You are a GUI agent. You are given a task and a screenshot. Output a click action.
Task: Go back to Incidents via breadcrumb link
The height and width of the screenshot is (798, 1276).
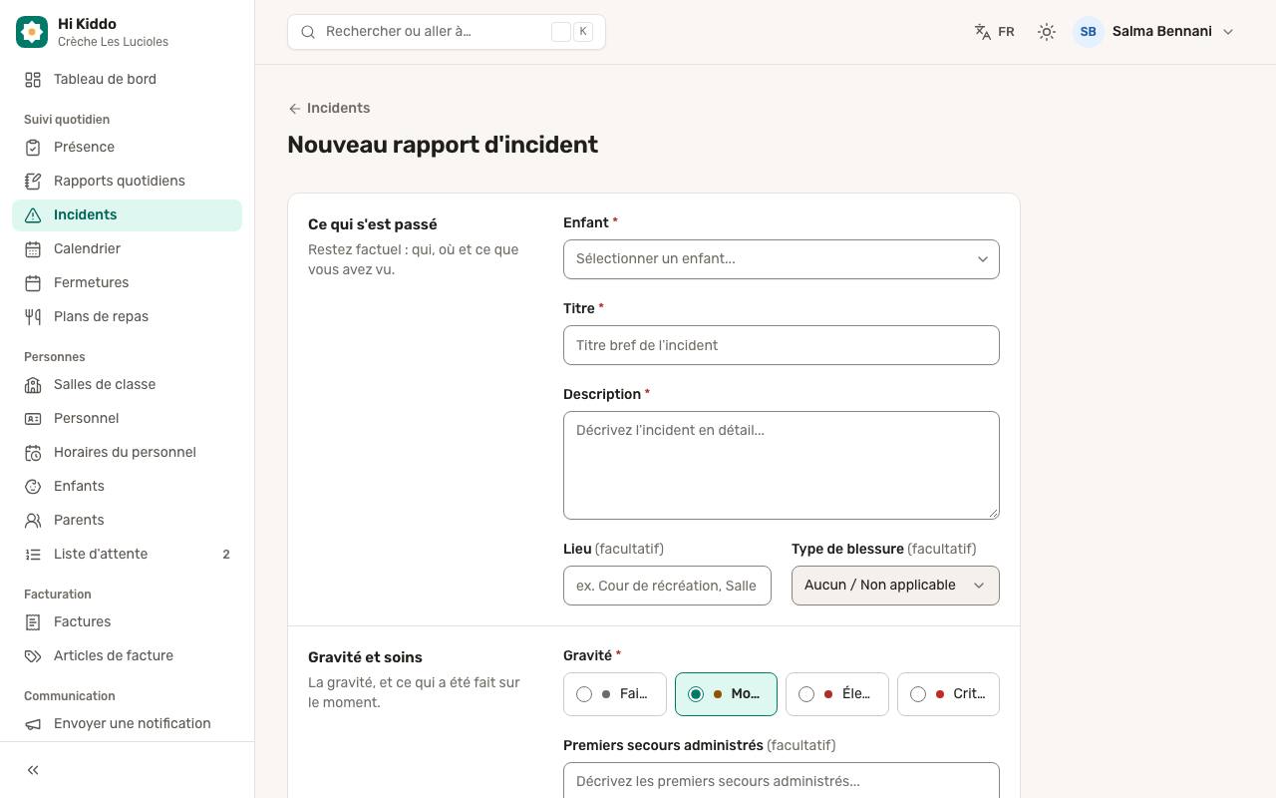pos(329,109)
